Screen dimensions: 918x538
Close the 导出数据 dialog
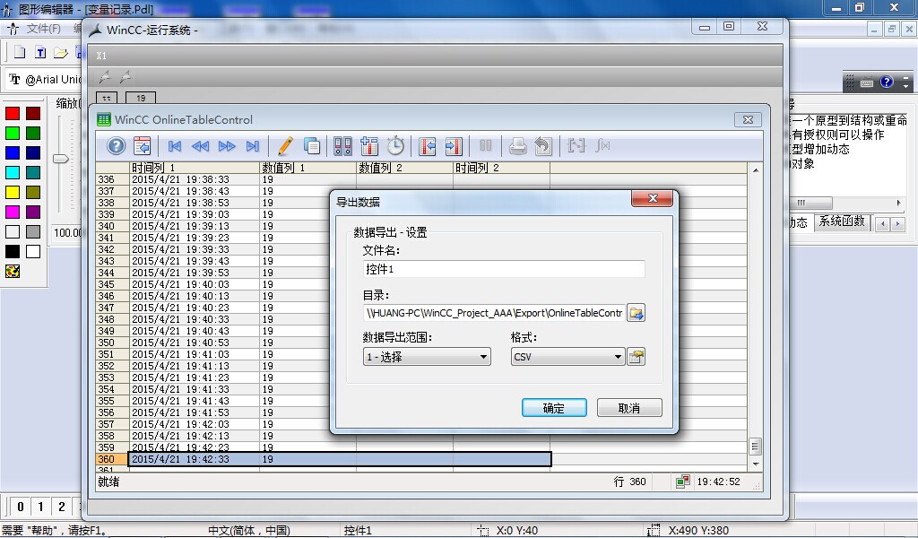[653, 198]
